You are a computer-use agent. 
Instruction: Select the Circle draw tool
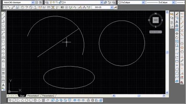(x=3, y=38)
